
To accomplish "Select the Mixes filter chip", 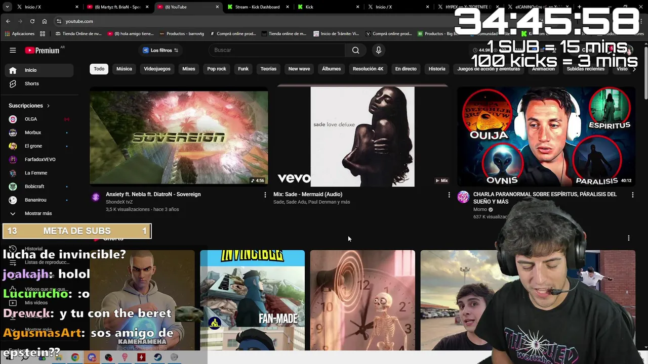I will click(189, 69).
